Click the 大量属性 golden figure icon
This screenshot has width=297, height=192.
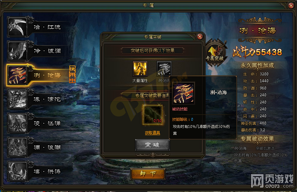point(140,68)
